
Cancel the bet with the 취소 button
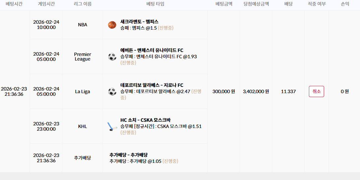coord(316,91)
